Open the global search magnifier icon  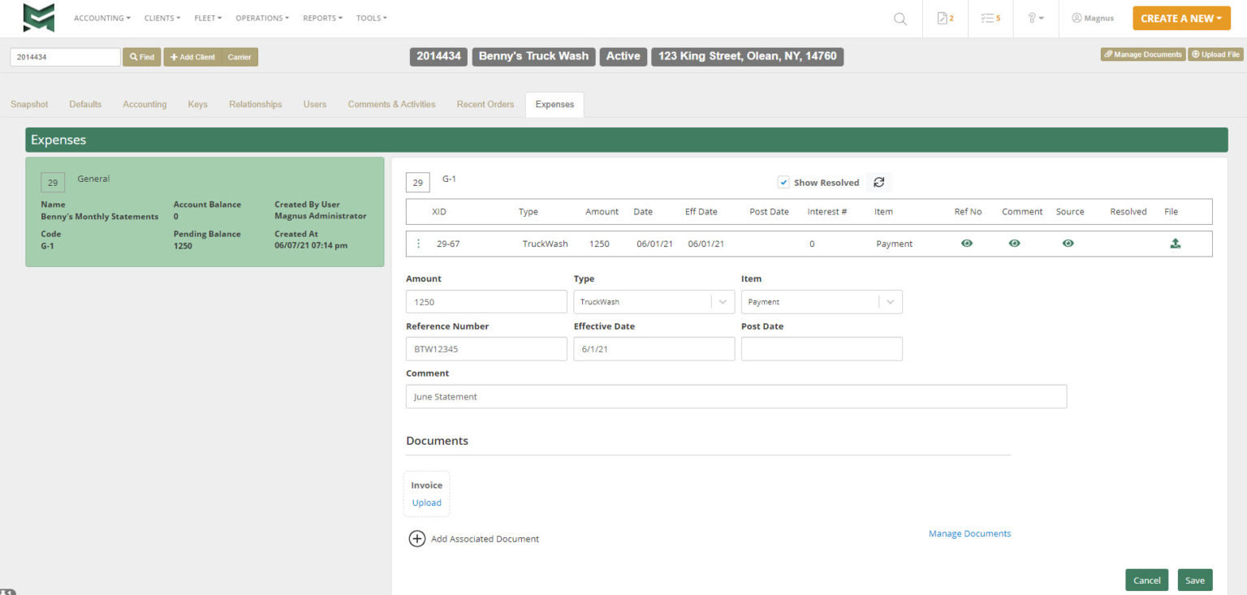click(900, 18)
